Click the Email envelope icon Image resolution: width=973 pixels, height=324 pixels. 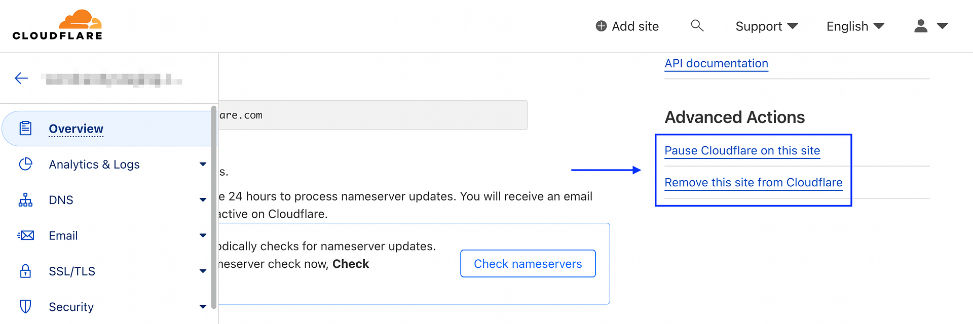click(25, 235)
